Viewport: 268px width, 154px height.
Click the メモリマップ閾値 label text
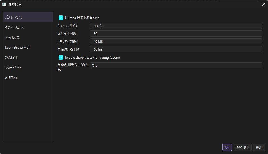pyautogui.click(x=68, y=42)
